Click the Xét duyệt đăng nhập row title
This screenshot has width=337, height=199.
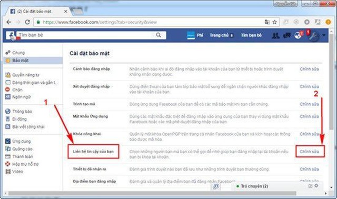coord(91,87)
